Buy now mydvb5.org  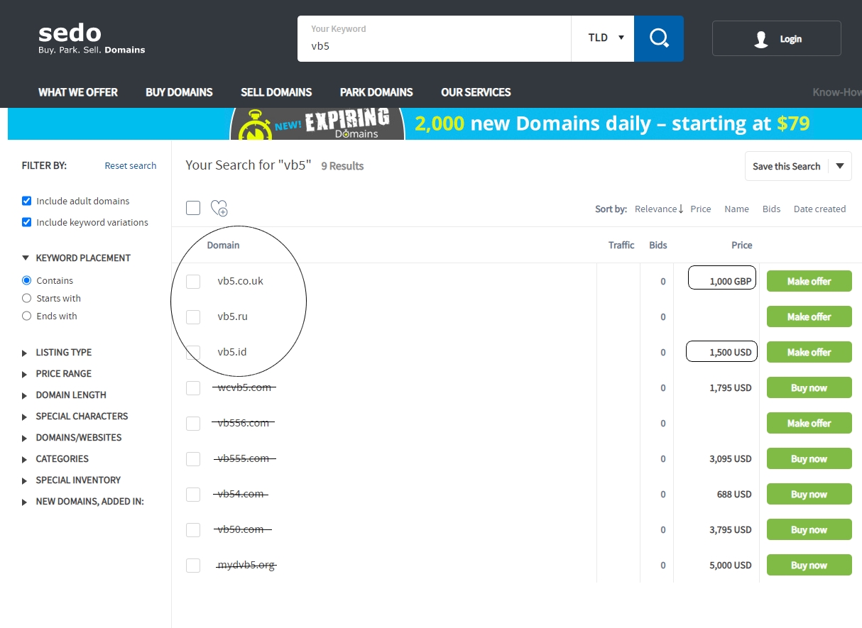(x=809, y=565)
